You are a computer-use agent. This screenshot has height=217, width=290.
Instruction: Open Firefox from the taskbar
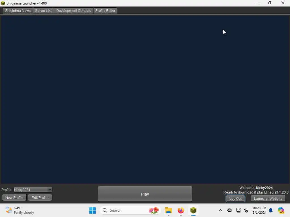tap(181, 210)
